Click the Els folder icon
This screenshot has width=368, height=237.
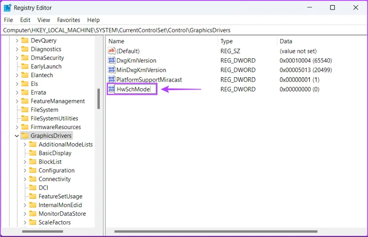pyautogui.click(x=25, y=84)
